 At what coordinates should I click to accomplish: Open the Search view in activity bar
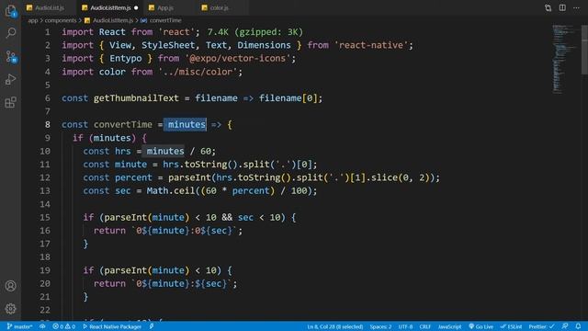[x=10, y=33]
